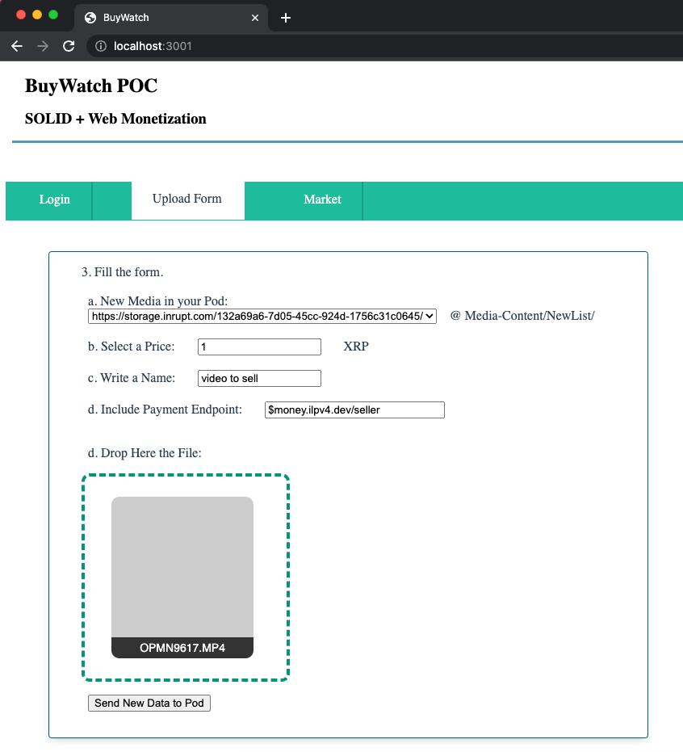The width and height of the screenshot is (683, 752).
Task: Click the SOLID + Web Monetization subtitle
Action: (115, 119)
